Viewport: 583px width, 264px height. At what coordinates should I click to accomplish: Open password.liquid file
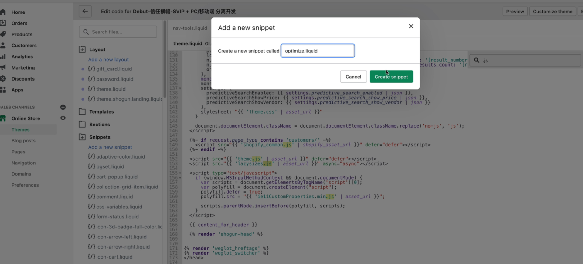point(115,79)
